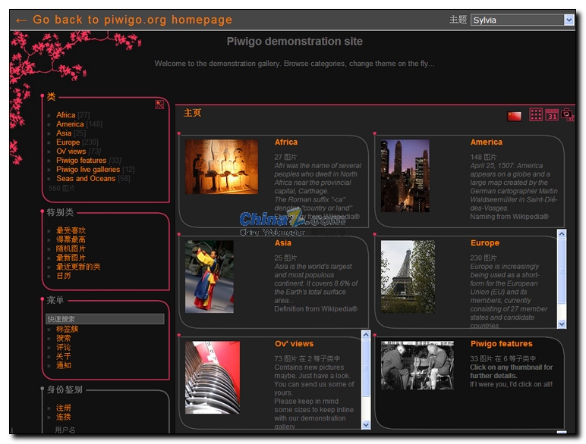Viewport: 586px width, 444px height.
Task: Click the Ov' views red stairs thumbnail
Action: 213,377
